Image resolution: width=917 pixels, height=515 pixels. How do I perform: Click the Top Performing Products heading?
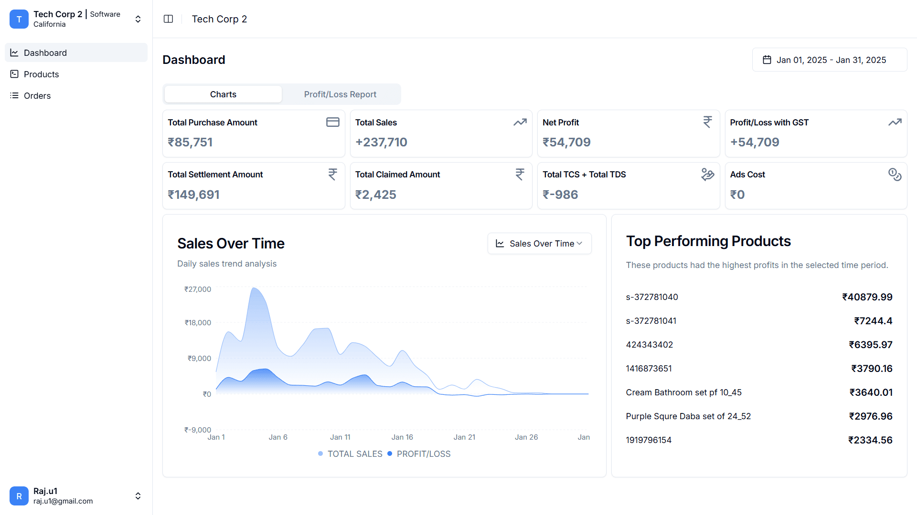tap(708, 241)
